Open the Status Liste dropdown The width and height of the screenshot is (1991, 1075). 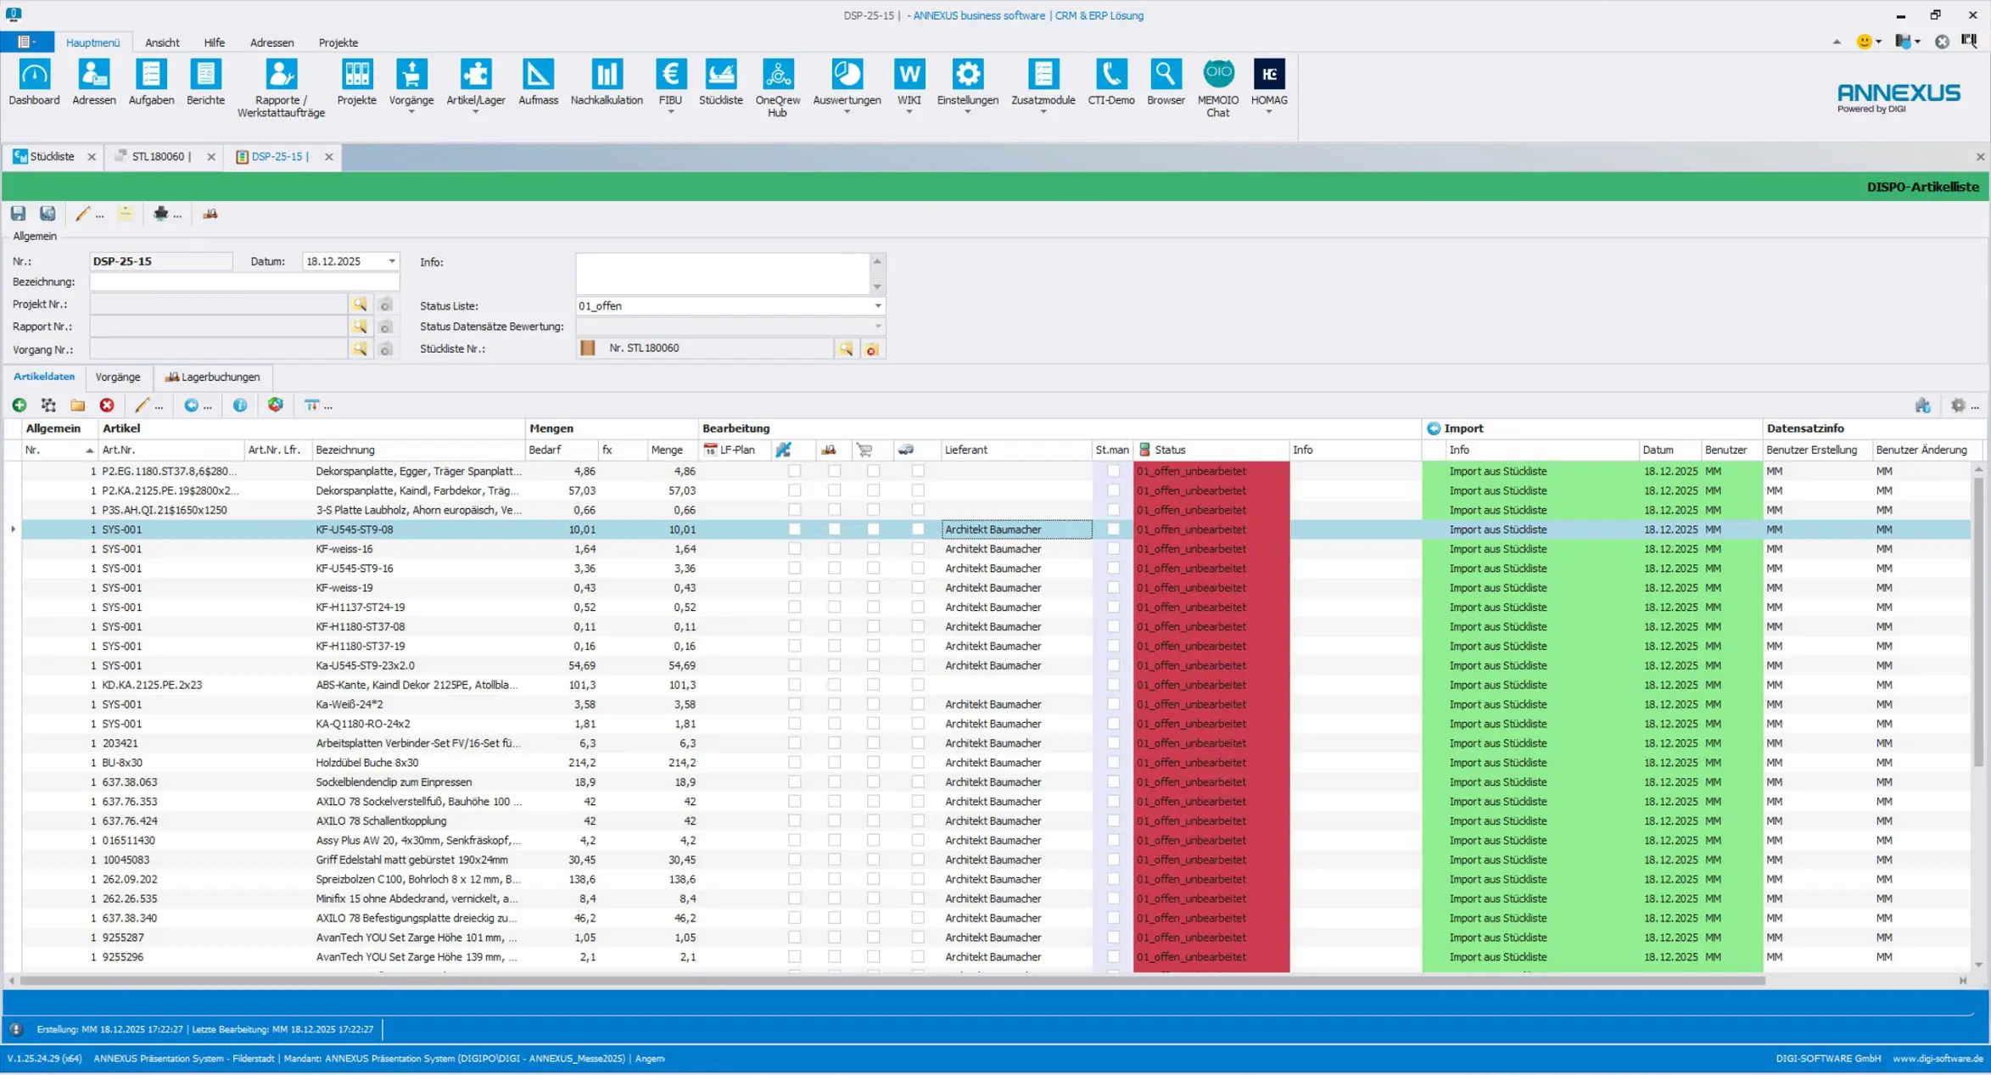click(878, 306)
